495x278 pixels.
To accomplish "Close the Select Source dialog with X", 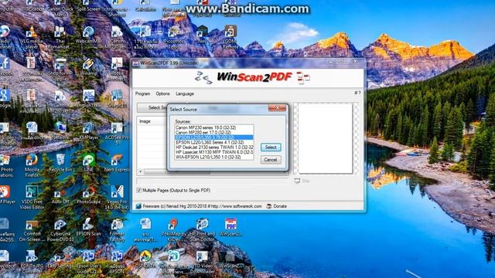I will [x=277, y=108].
